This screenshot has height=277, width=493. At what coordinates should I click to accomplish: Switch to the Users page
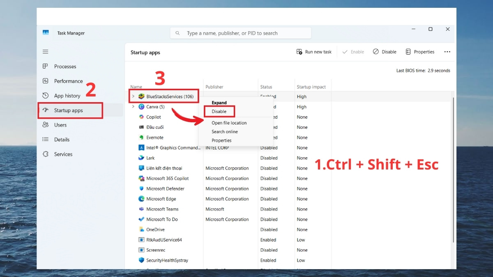coord(60,125)
